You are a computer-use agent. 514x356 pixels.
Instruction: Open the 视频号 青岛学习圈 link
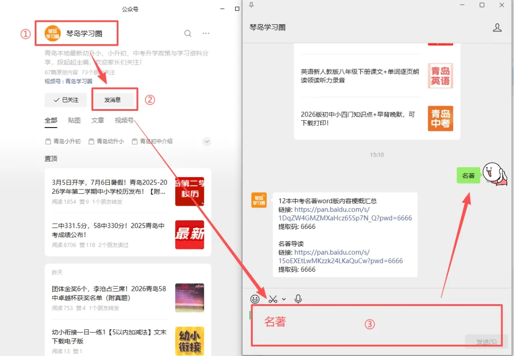pos(79,81)
